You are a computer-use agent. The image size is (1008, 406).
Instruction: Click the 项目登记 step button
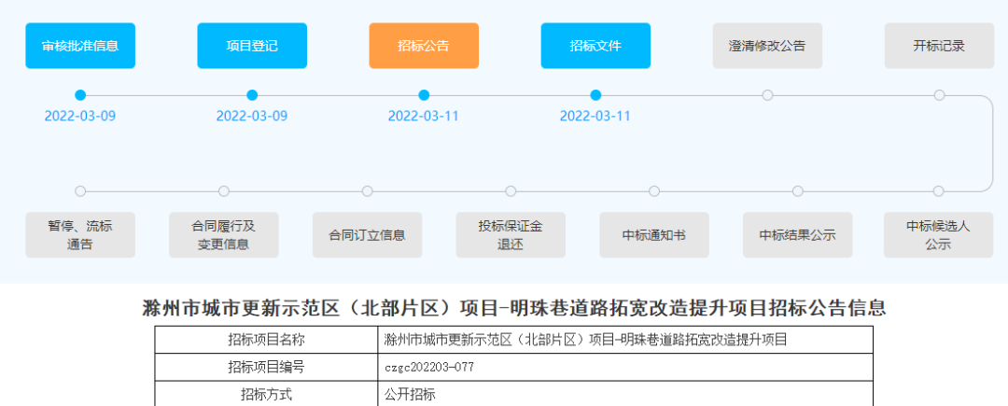[x=252, y=46]
